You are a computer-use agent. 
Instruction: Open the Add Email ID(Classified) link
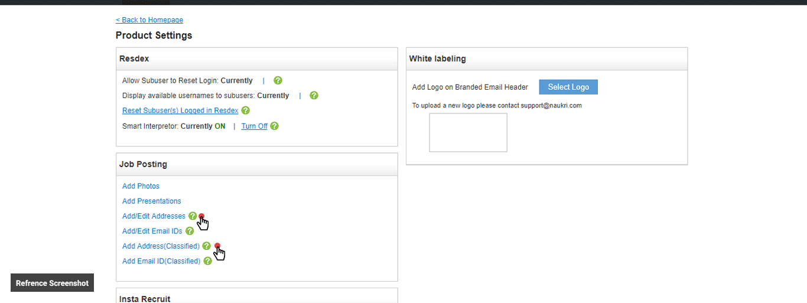coord(161,261)
